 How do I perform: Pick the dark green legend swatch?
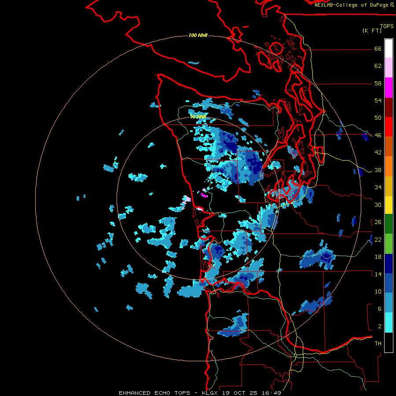[x=389, y=224]
